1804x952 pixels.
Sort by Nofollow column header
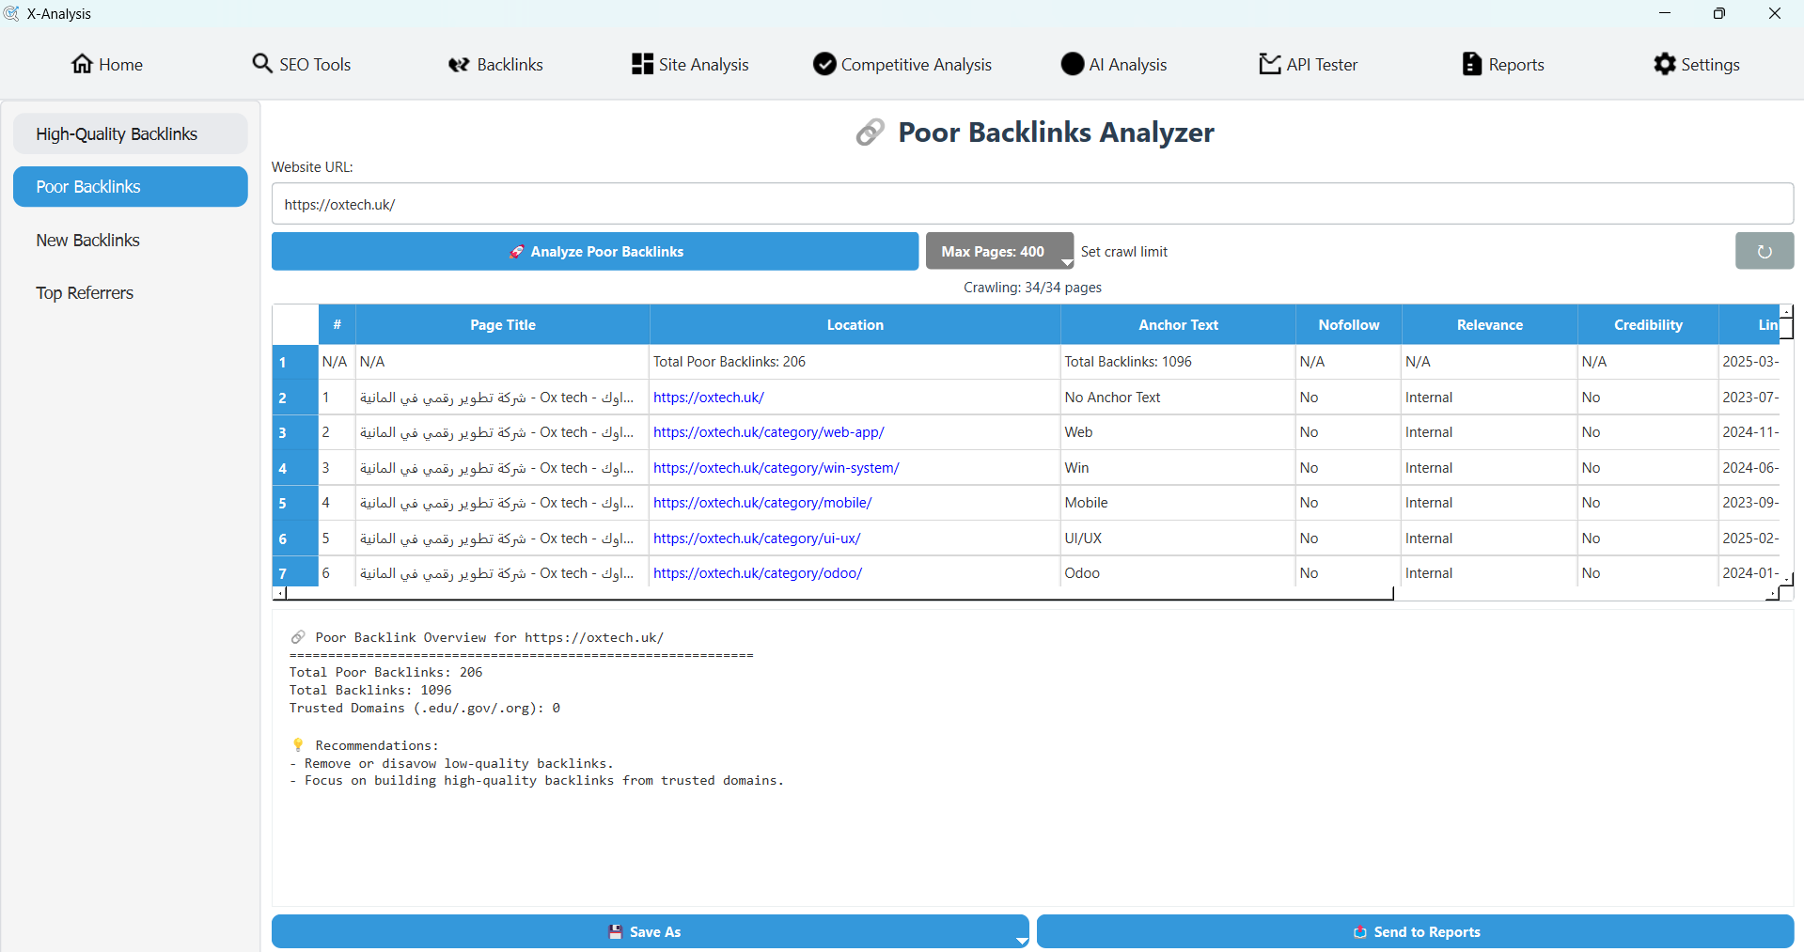tap(1349, 325)
